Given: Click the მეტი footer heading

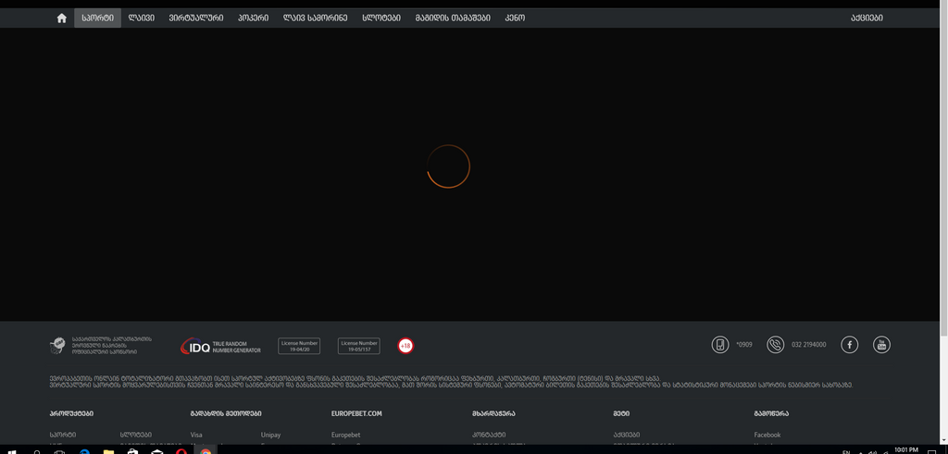Looking at the screenshot, I should point(621,413).
